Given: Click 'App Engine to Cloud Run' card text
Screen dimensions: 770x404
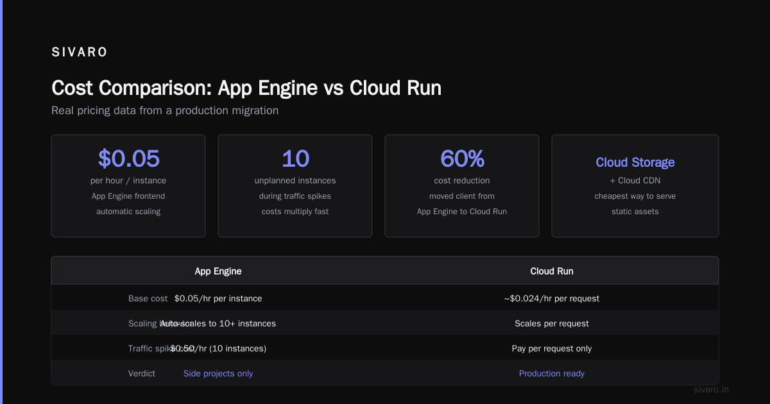Looking at the screenshot, I should pos(462,212).
